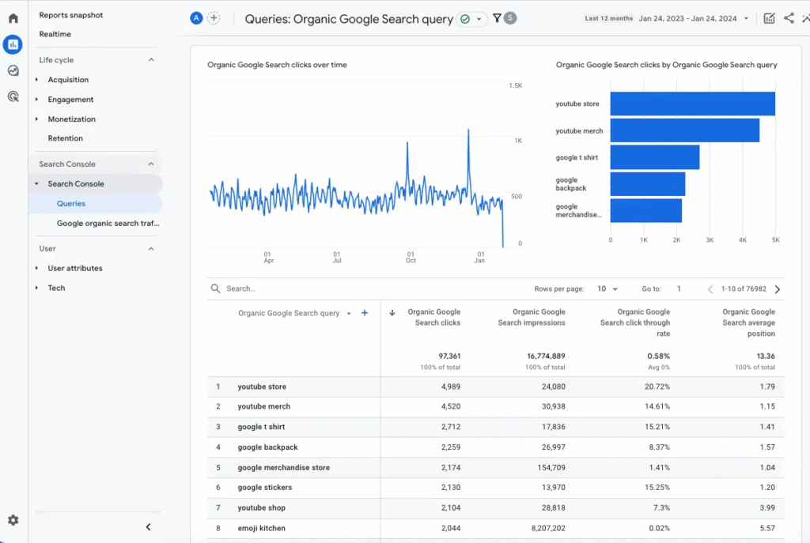Click the filter funnel icon
The height and width of the screenshot is (543, 810).
click(x=497, y=18)
